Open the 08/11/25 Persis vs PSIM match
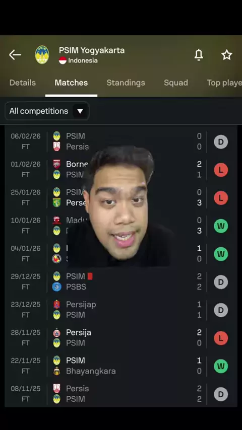The image size is (242, 430). point(121,394)
